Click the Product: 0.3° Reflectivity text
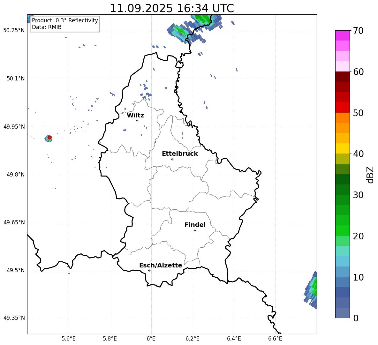The height and width of the screenshot is (345, 378). click(x=65, y=20)
